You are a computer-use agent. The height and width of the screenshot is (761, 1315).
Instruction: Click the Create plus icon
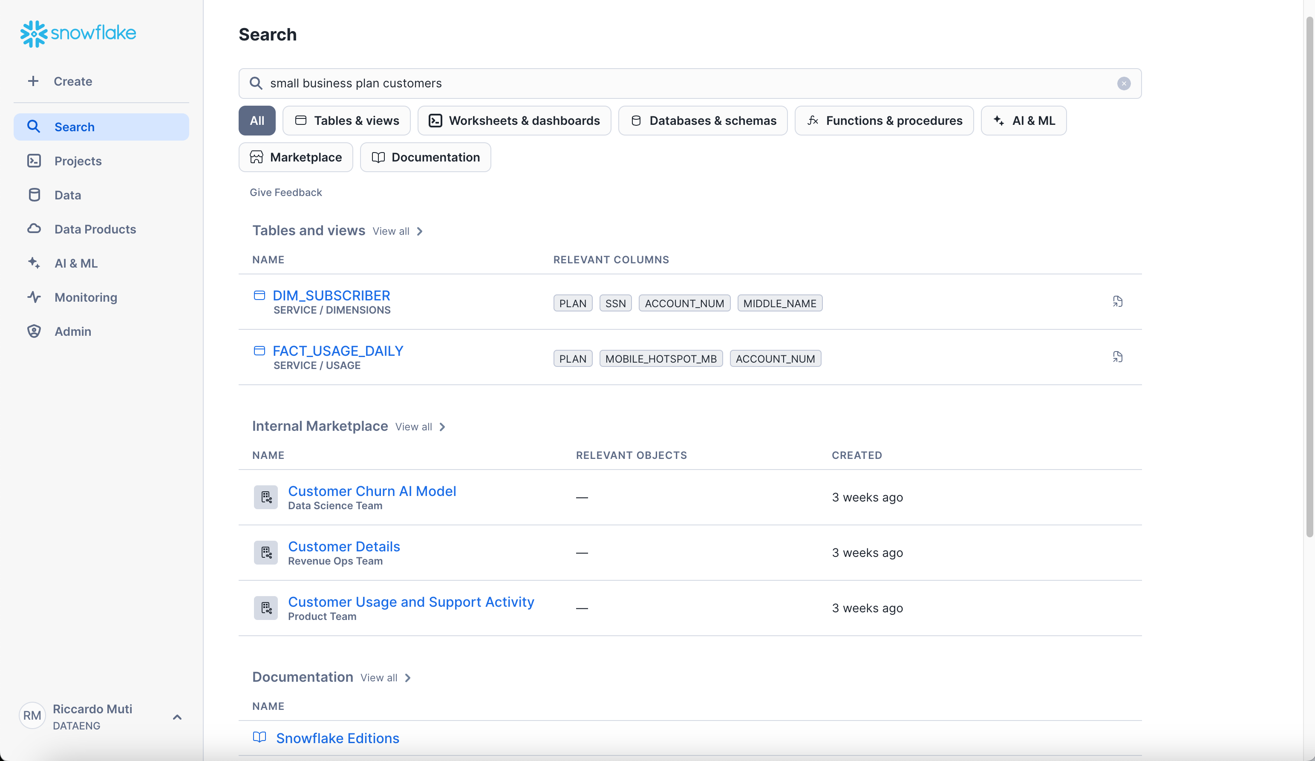pos(33,81)
